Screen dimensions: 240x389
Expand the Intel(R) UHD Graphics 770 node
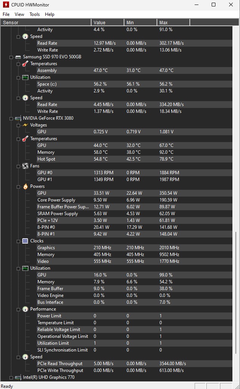[x=11, y=378]
